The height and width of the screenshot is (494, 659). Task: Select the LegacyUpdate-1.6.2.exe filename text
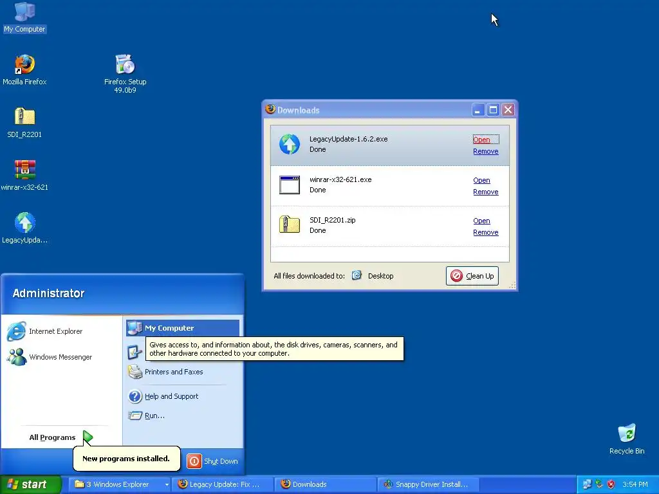(x=348, y=139)
